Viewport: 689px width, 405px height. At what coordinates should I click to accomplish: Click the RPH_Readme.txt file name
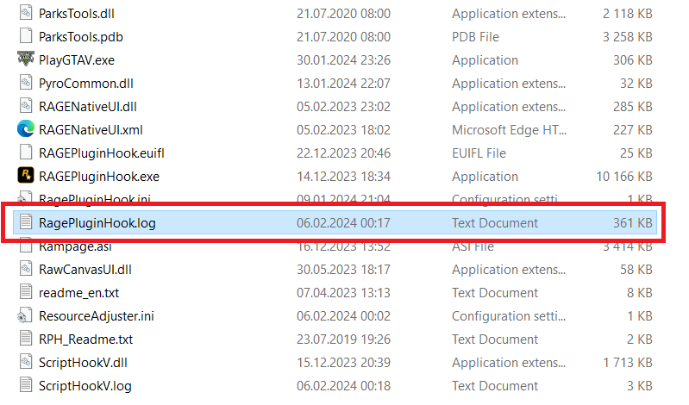click(x=85, y=339)
